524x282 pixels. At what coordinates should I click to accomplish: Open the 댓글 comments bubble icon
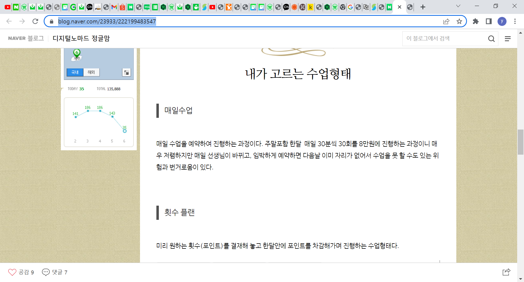point(46,272)
